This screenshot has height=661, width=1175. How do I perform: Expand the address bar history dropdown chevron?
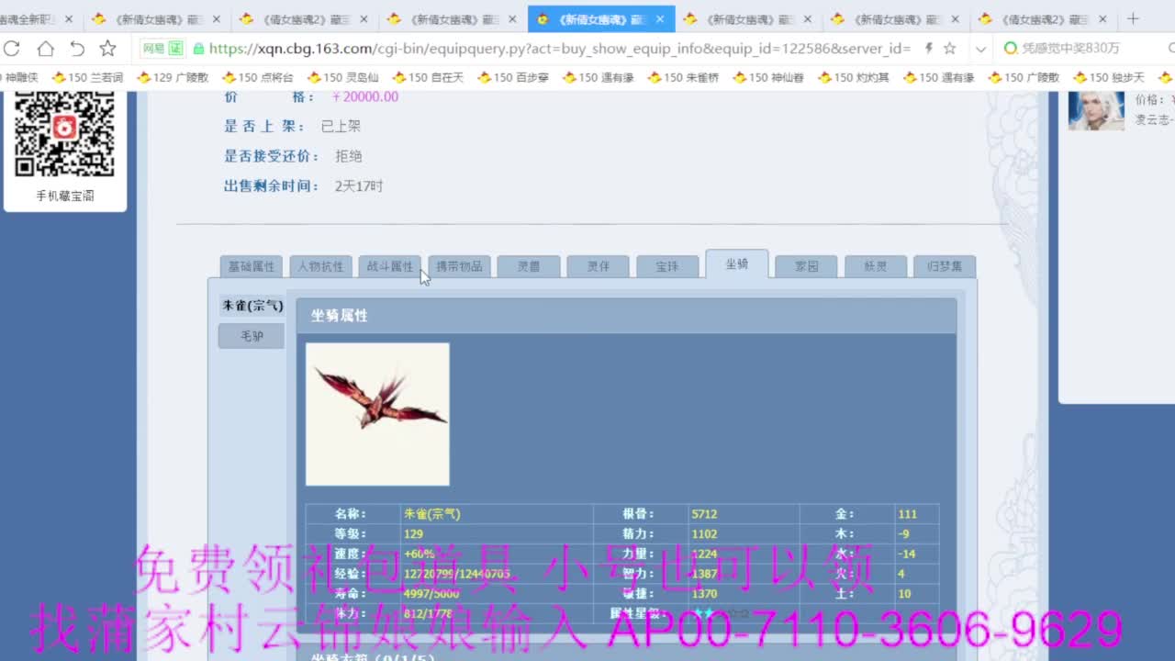981,49
